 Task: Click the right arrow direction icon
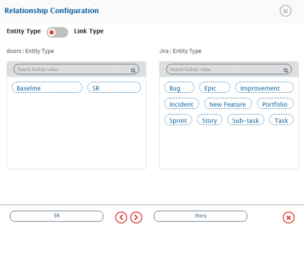[136, 217]
